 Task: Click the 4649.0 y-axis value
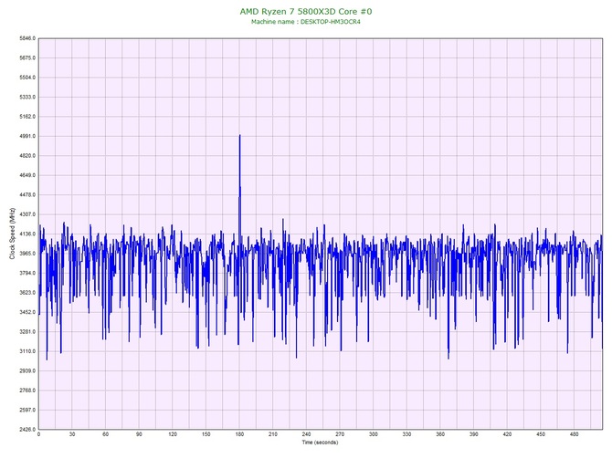point(27,175)
